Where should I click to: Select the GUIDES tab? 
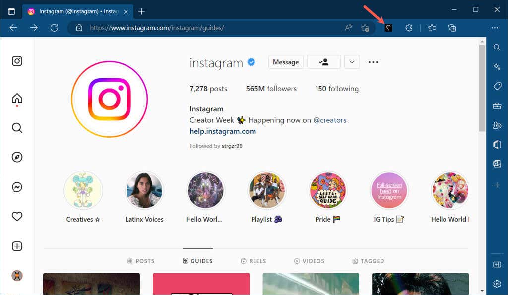[x=197, y=261]
